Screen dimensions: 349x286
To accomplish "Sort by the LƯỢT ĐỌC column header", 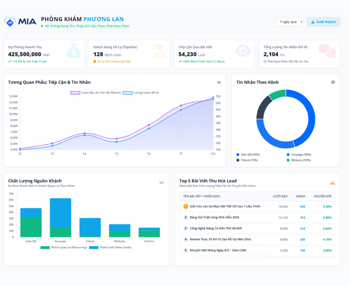I will click(280, 196).
